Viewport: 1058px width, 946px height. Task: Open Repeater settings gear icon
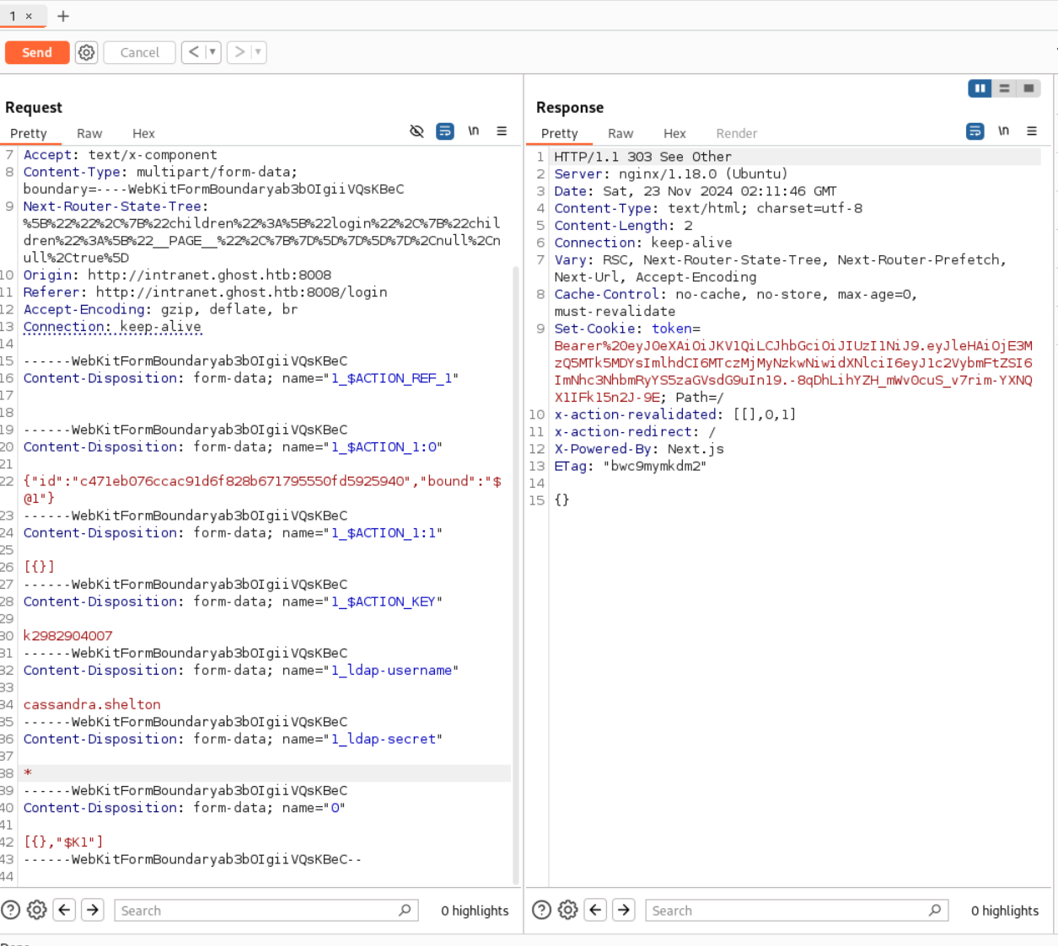[x=87, y=52]
